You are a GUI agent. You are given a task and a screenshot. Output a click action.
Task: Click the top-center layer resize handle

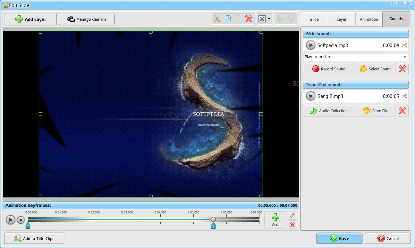point(151,32)
